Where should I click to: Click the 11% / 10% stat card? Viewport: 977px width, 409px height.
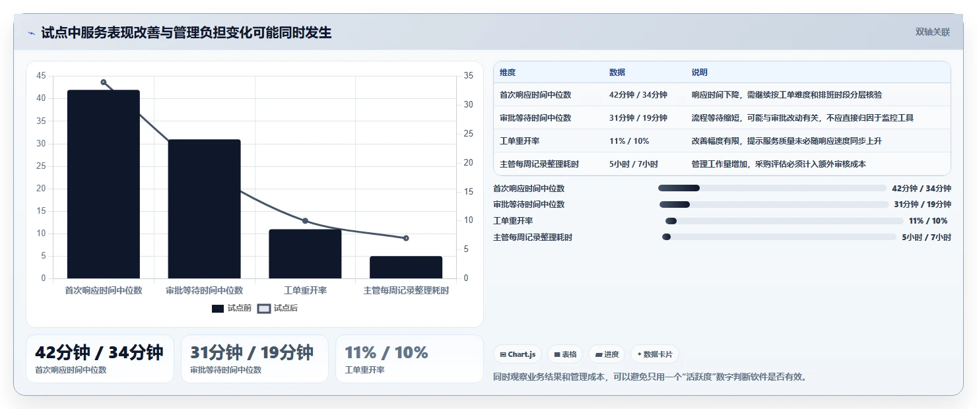coord(409,359)
